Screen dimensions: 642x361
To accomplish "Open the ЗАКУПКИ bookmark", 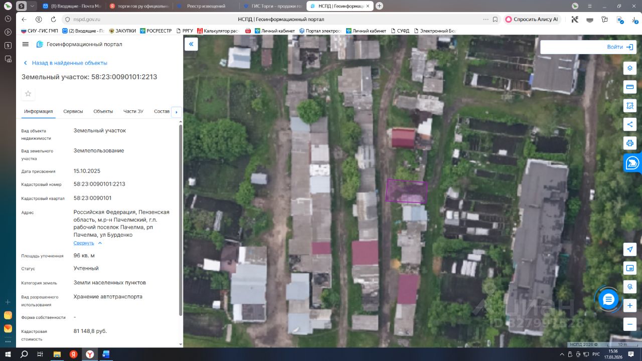I will 122,31.
